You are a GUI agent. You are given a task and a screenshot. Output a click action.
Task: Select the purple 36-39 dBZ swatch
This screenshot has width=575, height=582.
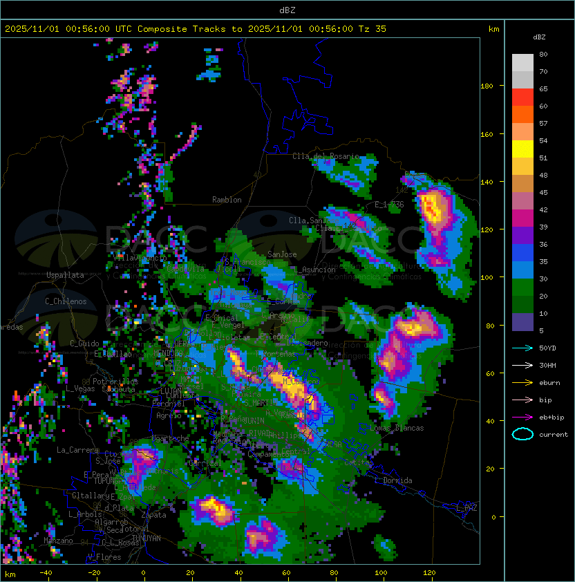(x=522, y=235)
